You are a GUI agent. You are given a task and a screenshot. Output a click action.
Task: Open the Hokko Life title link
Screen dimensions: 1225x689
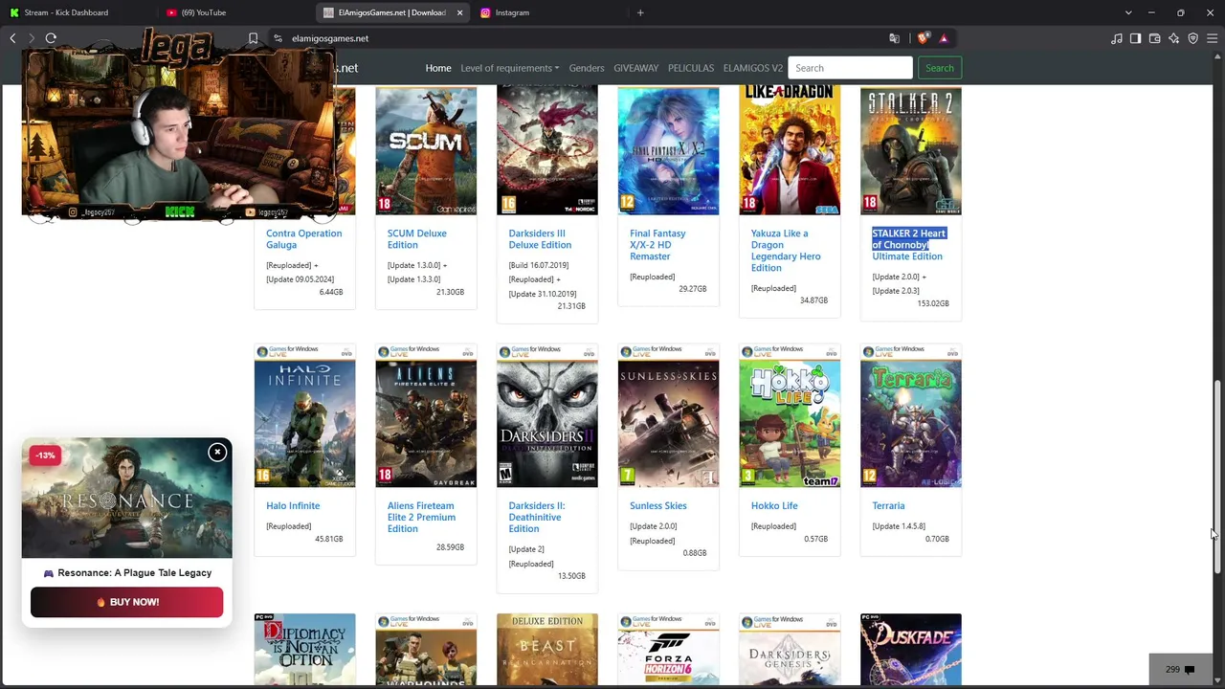[x=774, y=505]
